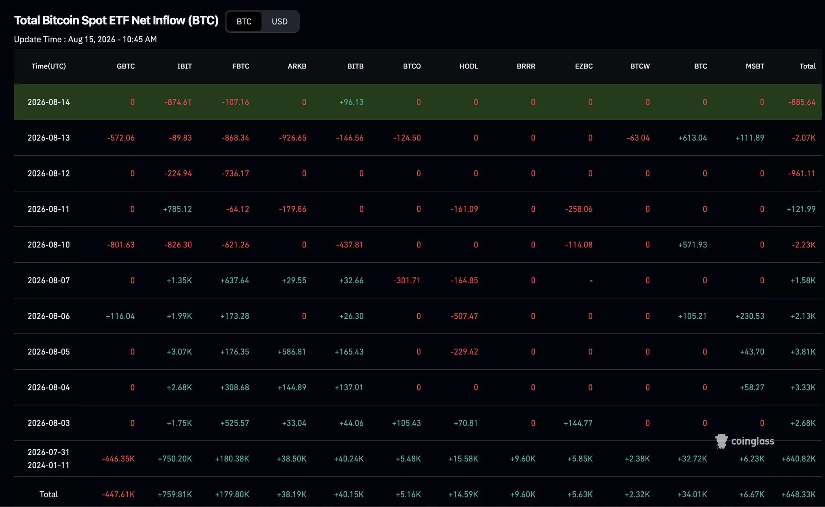This screenshot has width=825, height=507.
Task: Click the grand total value +648.33K
Action: 798,495
